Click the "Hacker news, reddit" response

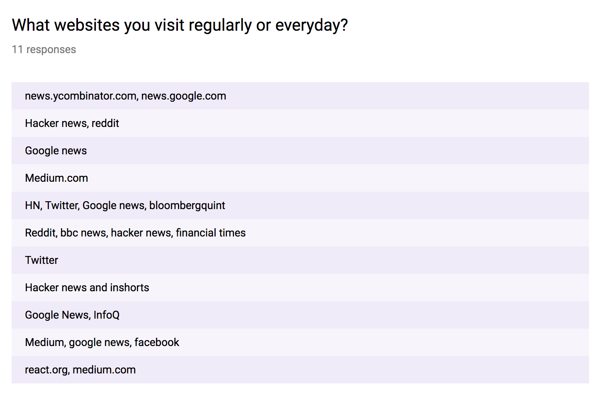(72, 123)
